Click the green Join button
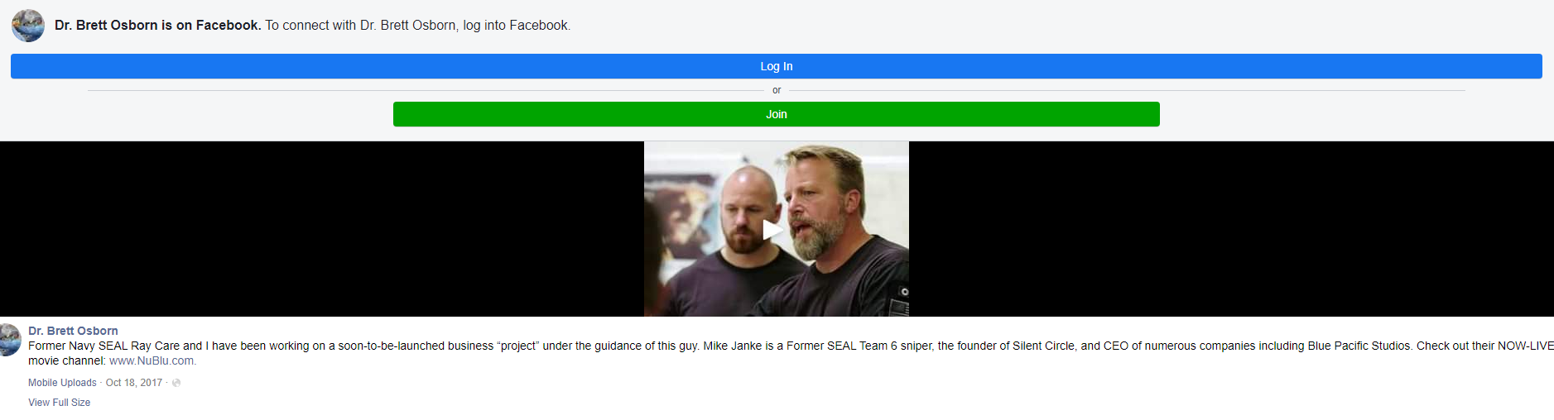The width and height of the screenshot is (1554, 420). tap(776, 114)
